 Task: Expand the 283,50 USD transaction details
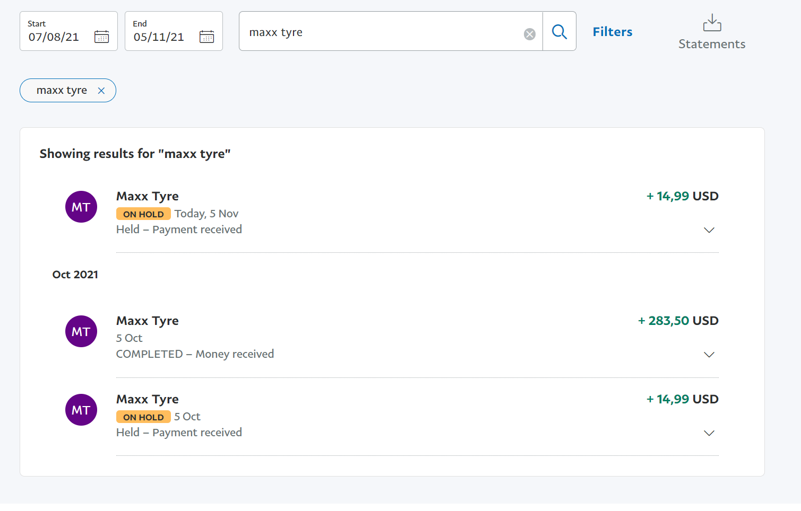[x=709, y=355]
